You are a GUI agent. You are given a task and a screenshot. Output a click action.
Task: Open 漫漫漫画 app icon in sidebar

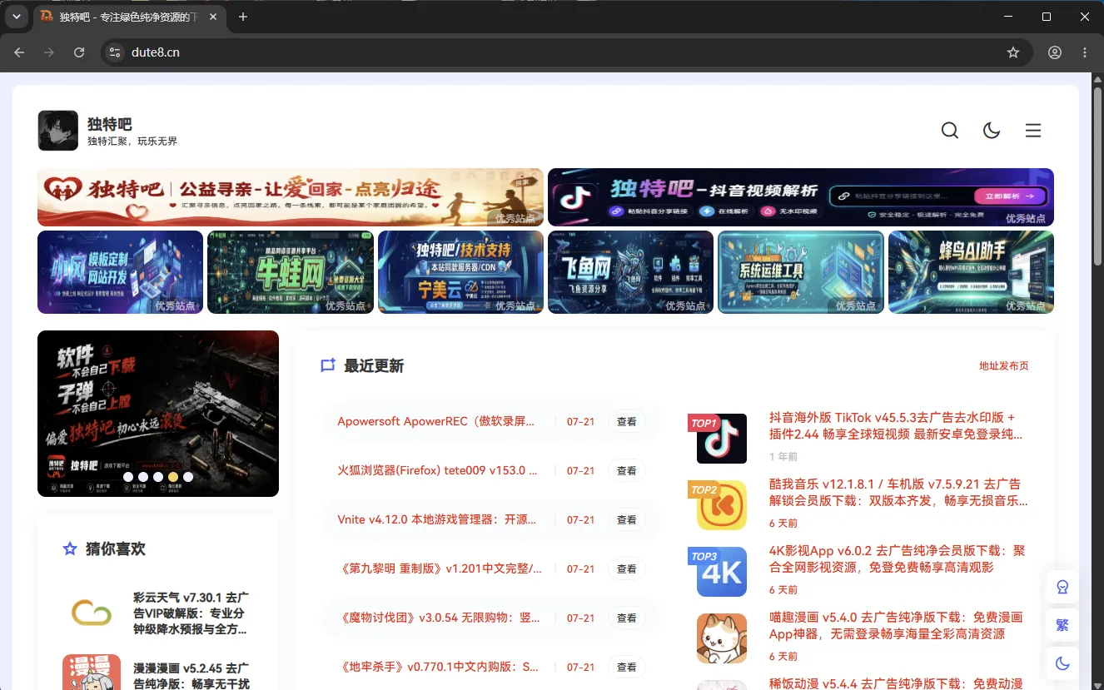[x=92, y=673]
